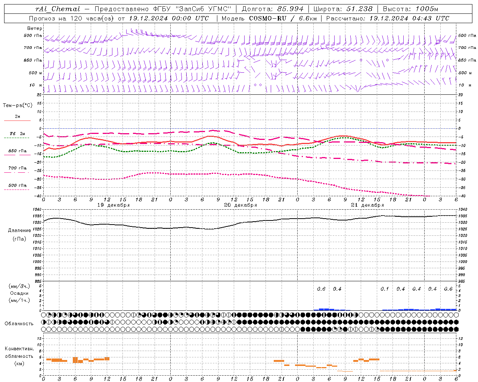Click the Облачность row label
The width and height of the screenshot is (478, 382).
click(19, 324)
